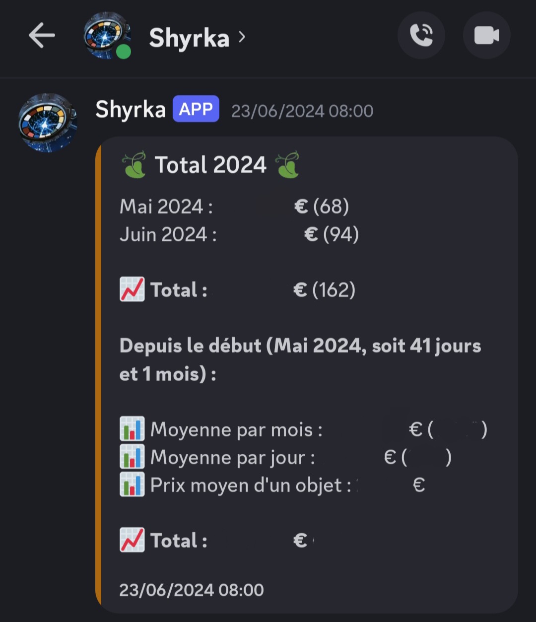The image size is (536, 622).
Task: Click the leaf emoji after Total 2024
Action: tap(288, 165)
